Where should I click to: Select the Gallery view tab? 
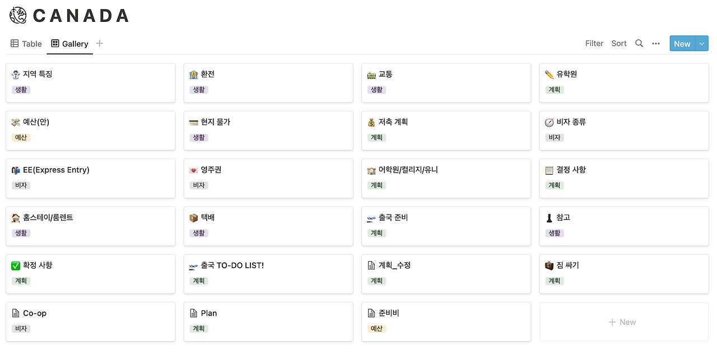[69, 44]
